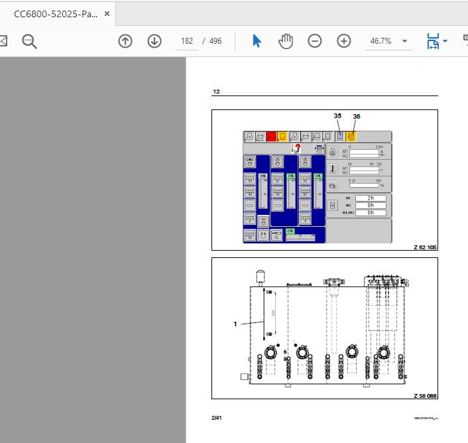468x443 pixels.
Task: Click the engine speed icon next to the 0–2300 gauge
Action: point(333,152)
